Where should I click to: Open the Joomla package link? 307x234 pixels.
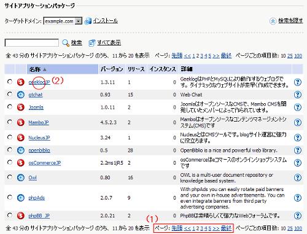(36, 107)
